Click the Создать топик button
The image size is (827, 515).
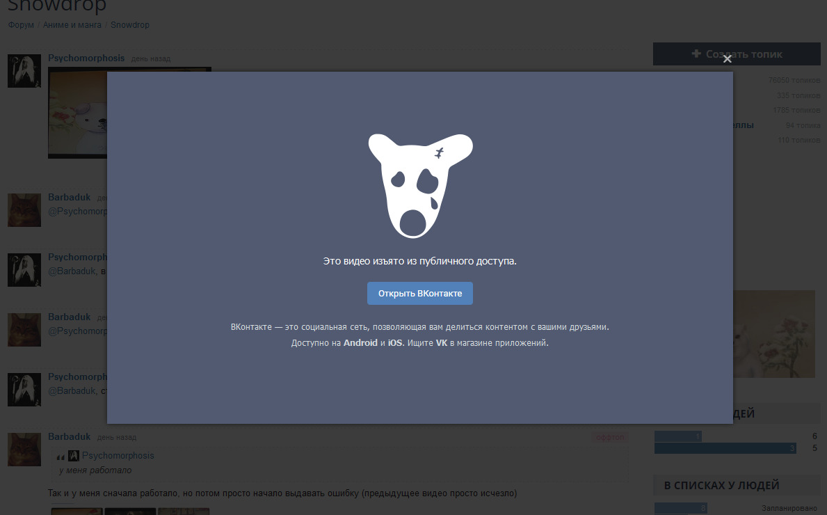pos(737,54)
